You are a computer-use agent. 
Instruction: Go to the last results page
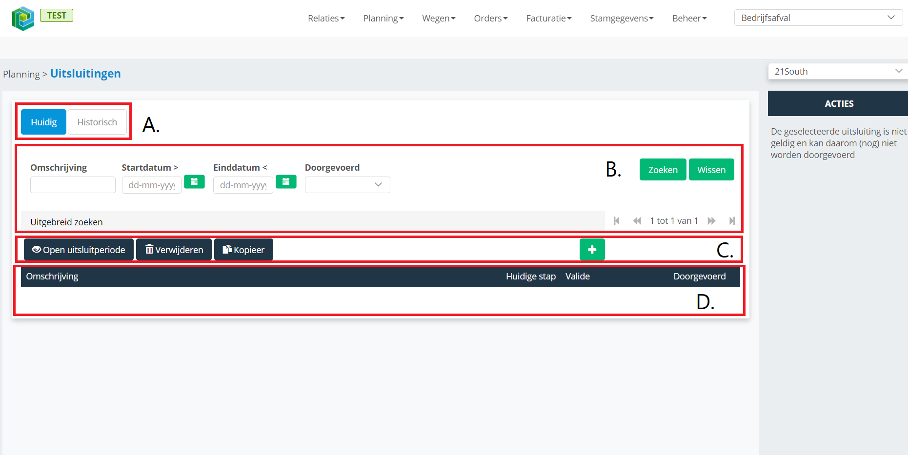[732, 221]
